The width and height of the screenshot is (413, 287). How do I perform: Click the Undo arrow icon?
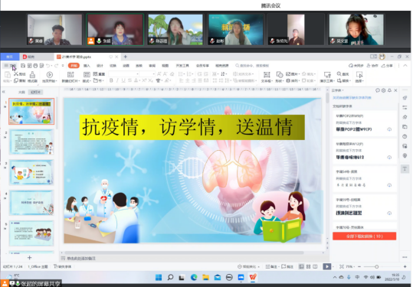pos(48,66)
